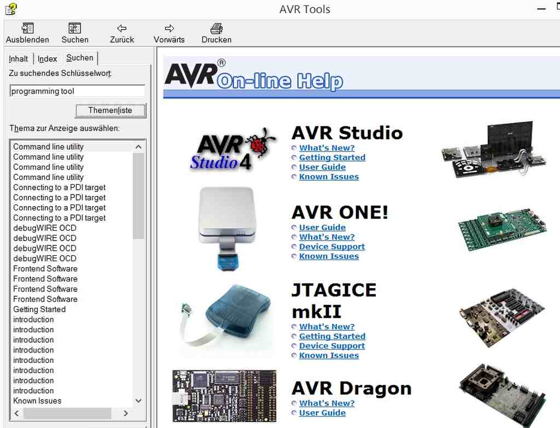Click the socket board photo beside AVR Dragon
The width and height of the screenshot is (560, 428).
503,395
